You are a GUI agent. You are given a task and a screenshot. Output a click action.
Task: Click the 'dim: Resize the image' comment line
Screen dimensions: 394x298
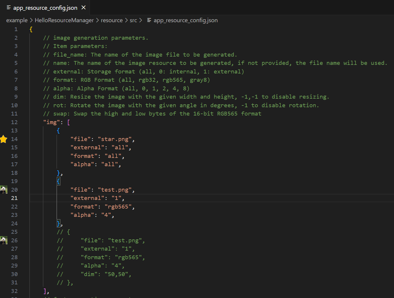point(186,97)
